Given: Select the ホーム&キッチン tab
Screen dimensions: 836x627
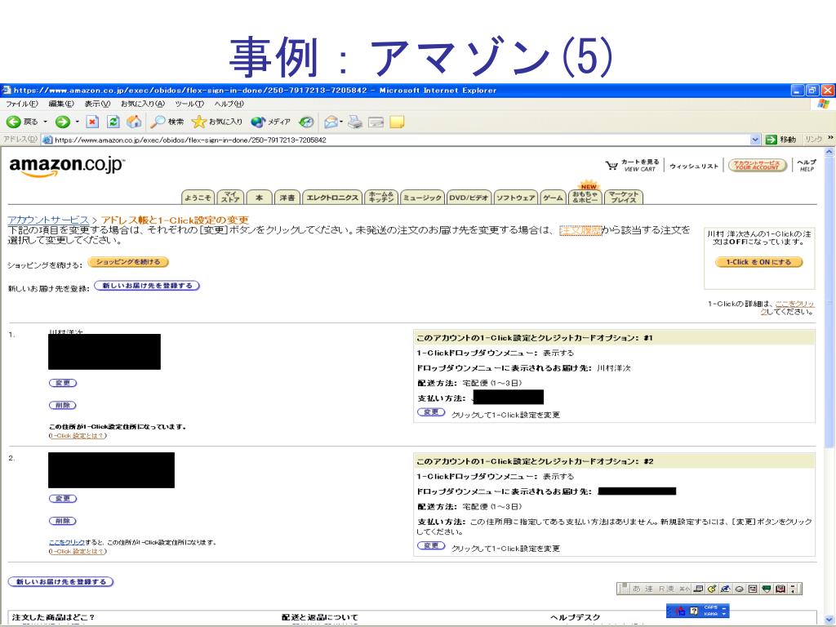Looking at the screenshot, I should pos(381,198).
